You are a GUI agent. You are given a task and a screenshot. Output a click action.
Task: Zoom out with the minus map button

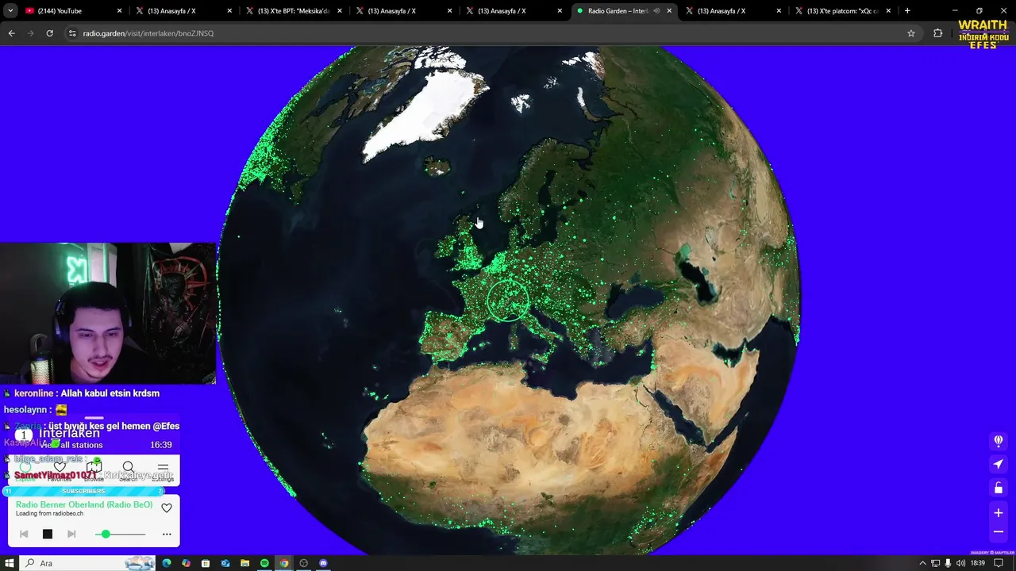point(999,532)
